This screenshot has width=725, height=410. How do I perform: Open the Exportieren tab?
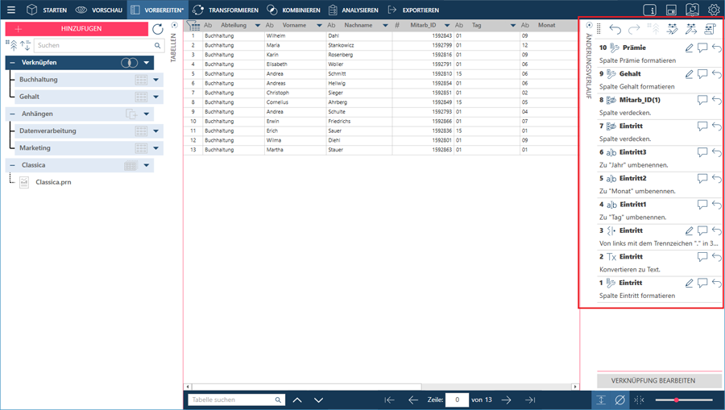[x=413, y=10]
